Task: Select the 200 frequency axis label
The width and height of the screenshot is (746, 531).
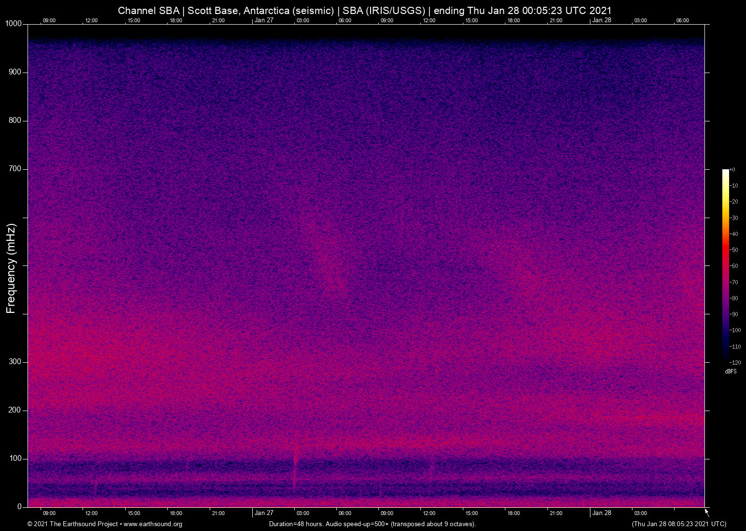Action: click(x=15, y=410)
